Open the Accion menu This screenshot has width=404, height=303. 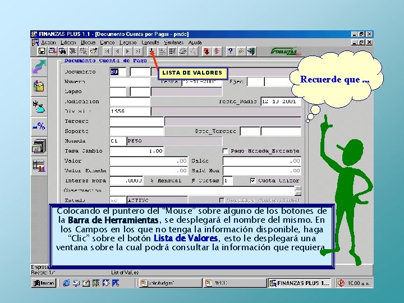48,43
